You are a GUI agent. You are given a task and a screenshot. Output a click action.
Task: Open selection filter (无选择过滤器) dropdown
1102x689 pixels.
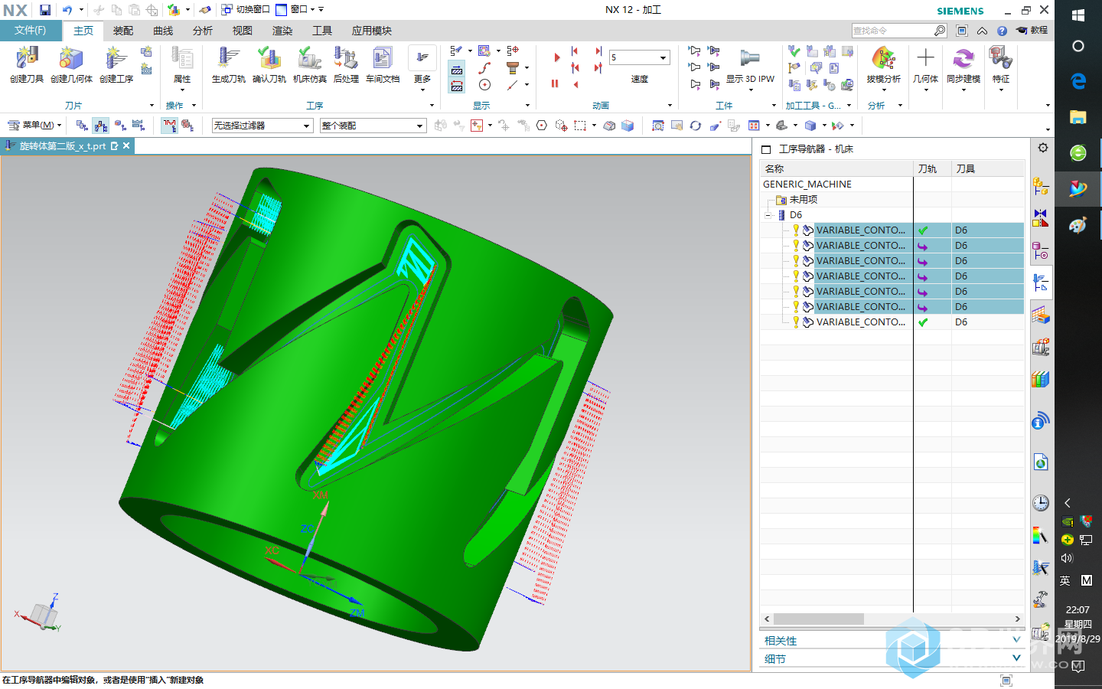(262, 126)
